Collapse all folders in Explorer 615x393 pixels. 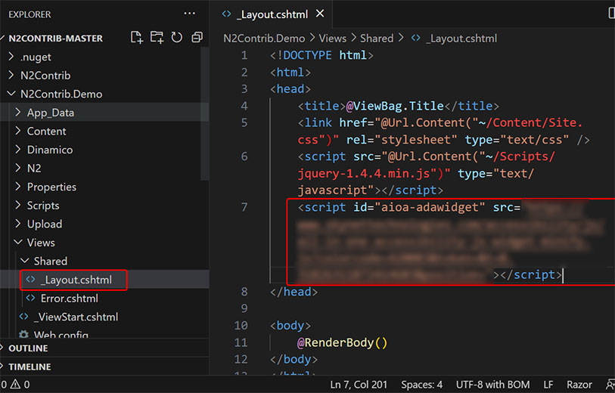click(x=197, y=38)
